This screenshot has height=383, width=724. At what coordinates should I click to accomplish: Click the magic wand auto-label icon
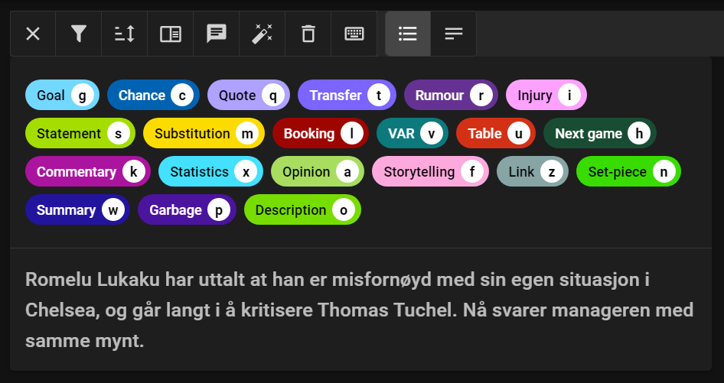click(x=262, y=34)
